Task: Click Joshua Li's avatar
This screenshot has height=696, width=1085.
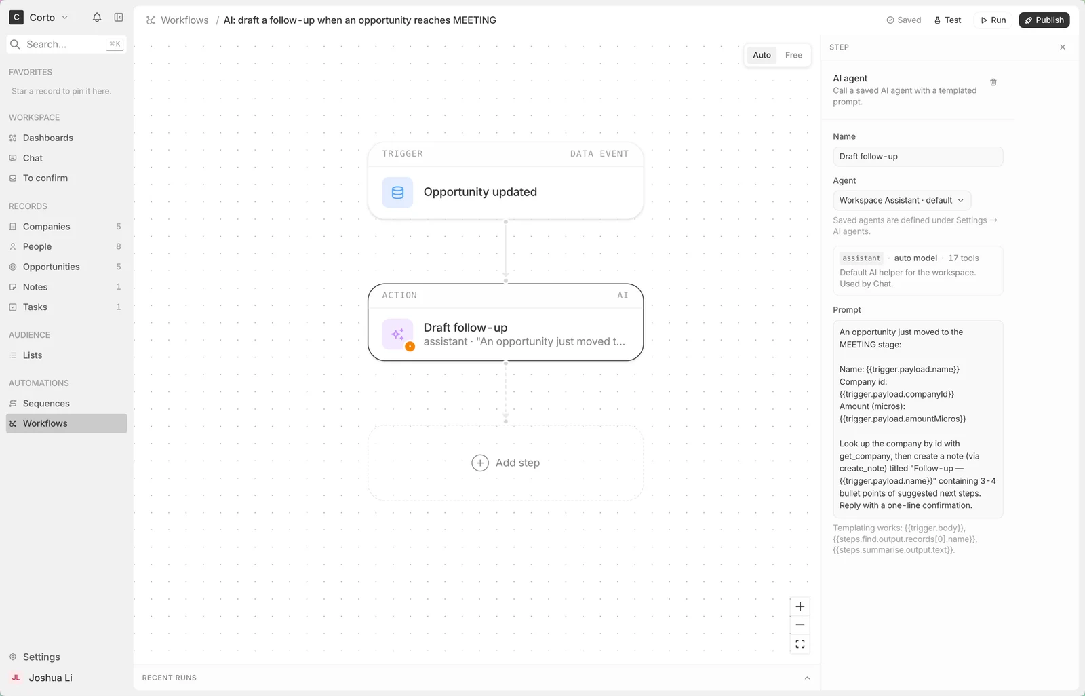Action: coord(16,678)
